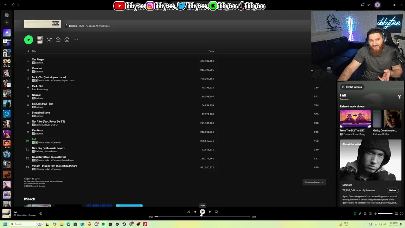Toggle the Now Playing view icon
Screen dimensions: 405x228
tap(355, 214)
